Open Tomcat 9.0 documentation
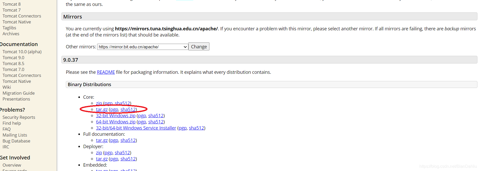 coord(13,58)
